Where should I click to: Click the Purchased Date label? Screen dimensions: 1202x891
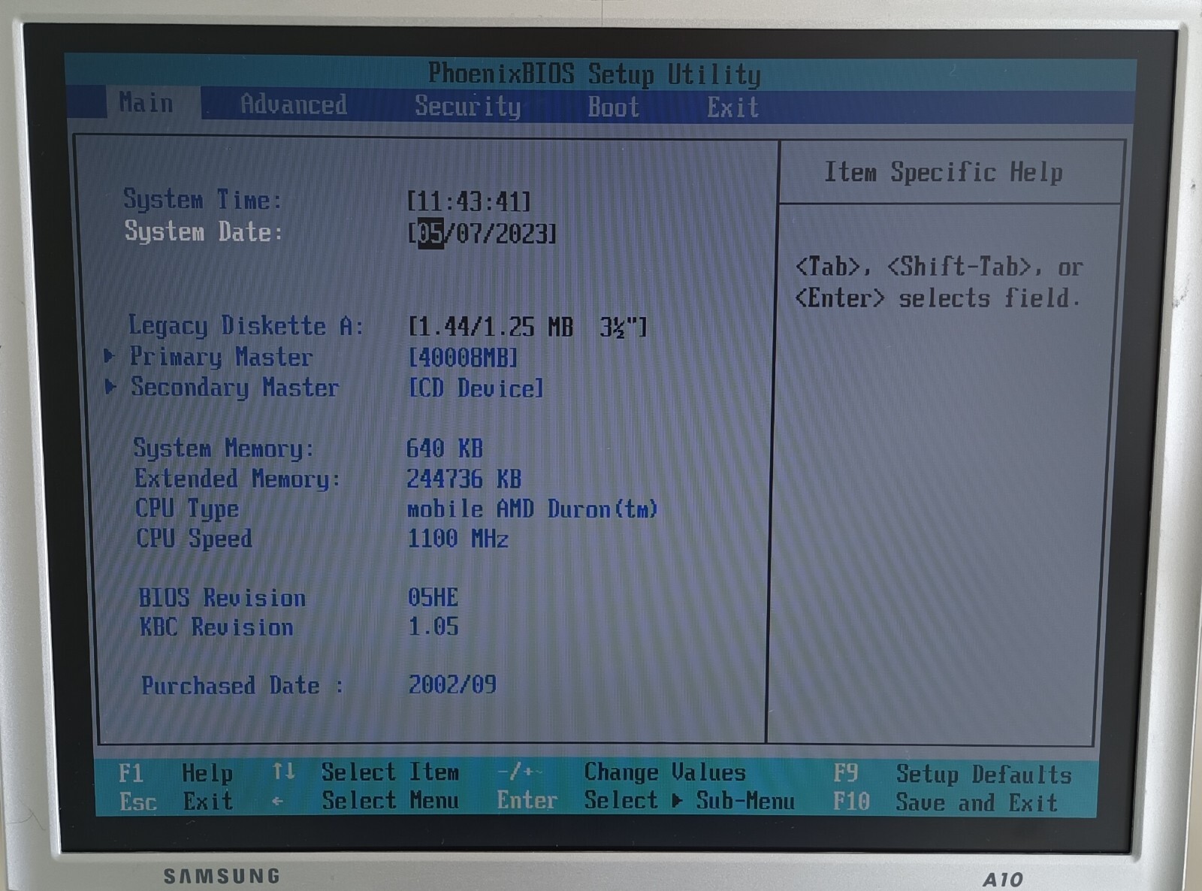click(x=243, y=685)
